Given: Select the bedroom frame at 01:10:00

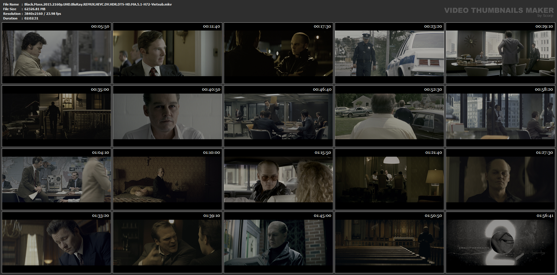Looking at the screenshot, I should pos(167,179).
